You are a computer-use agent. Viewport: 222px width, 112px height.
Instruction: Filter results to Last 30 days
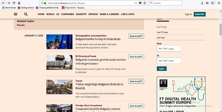(162, 32)
